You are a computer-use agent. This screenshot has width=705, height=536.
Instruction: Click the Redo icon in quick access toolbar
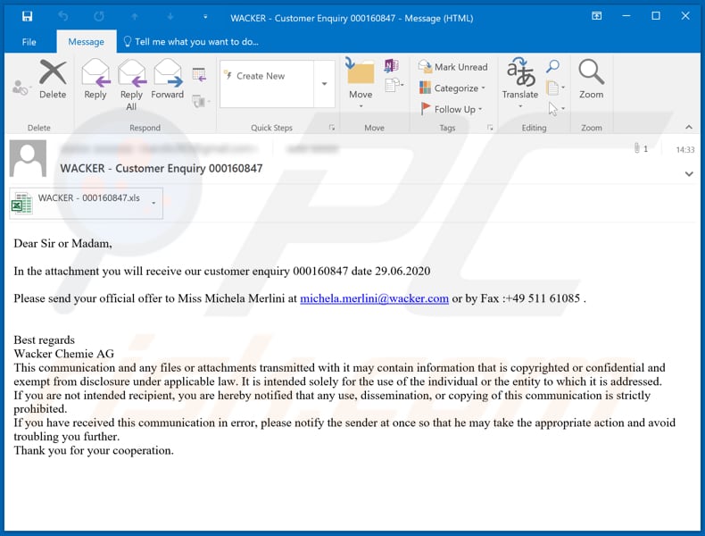(99, 17)
